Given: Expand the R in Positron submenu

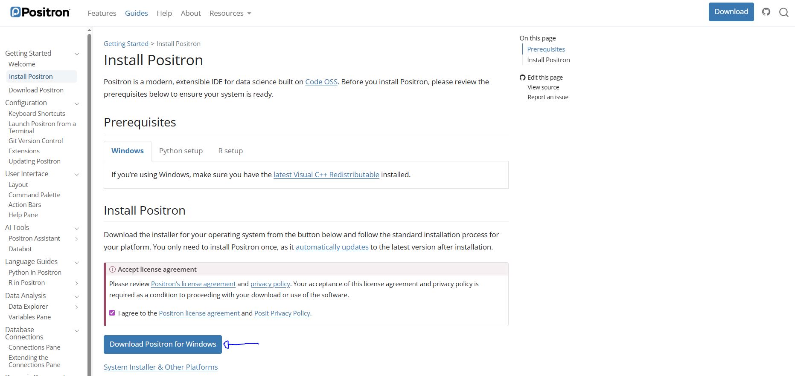Looking at the screenshot, I should pos(77,283).
